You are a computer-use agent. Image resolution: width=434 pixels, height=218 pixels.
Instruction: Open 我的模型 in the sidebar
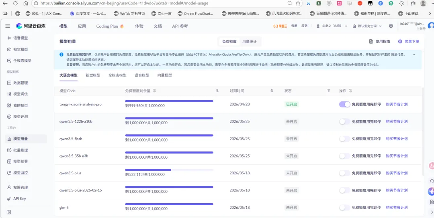(17, 105)
